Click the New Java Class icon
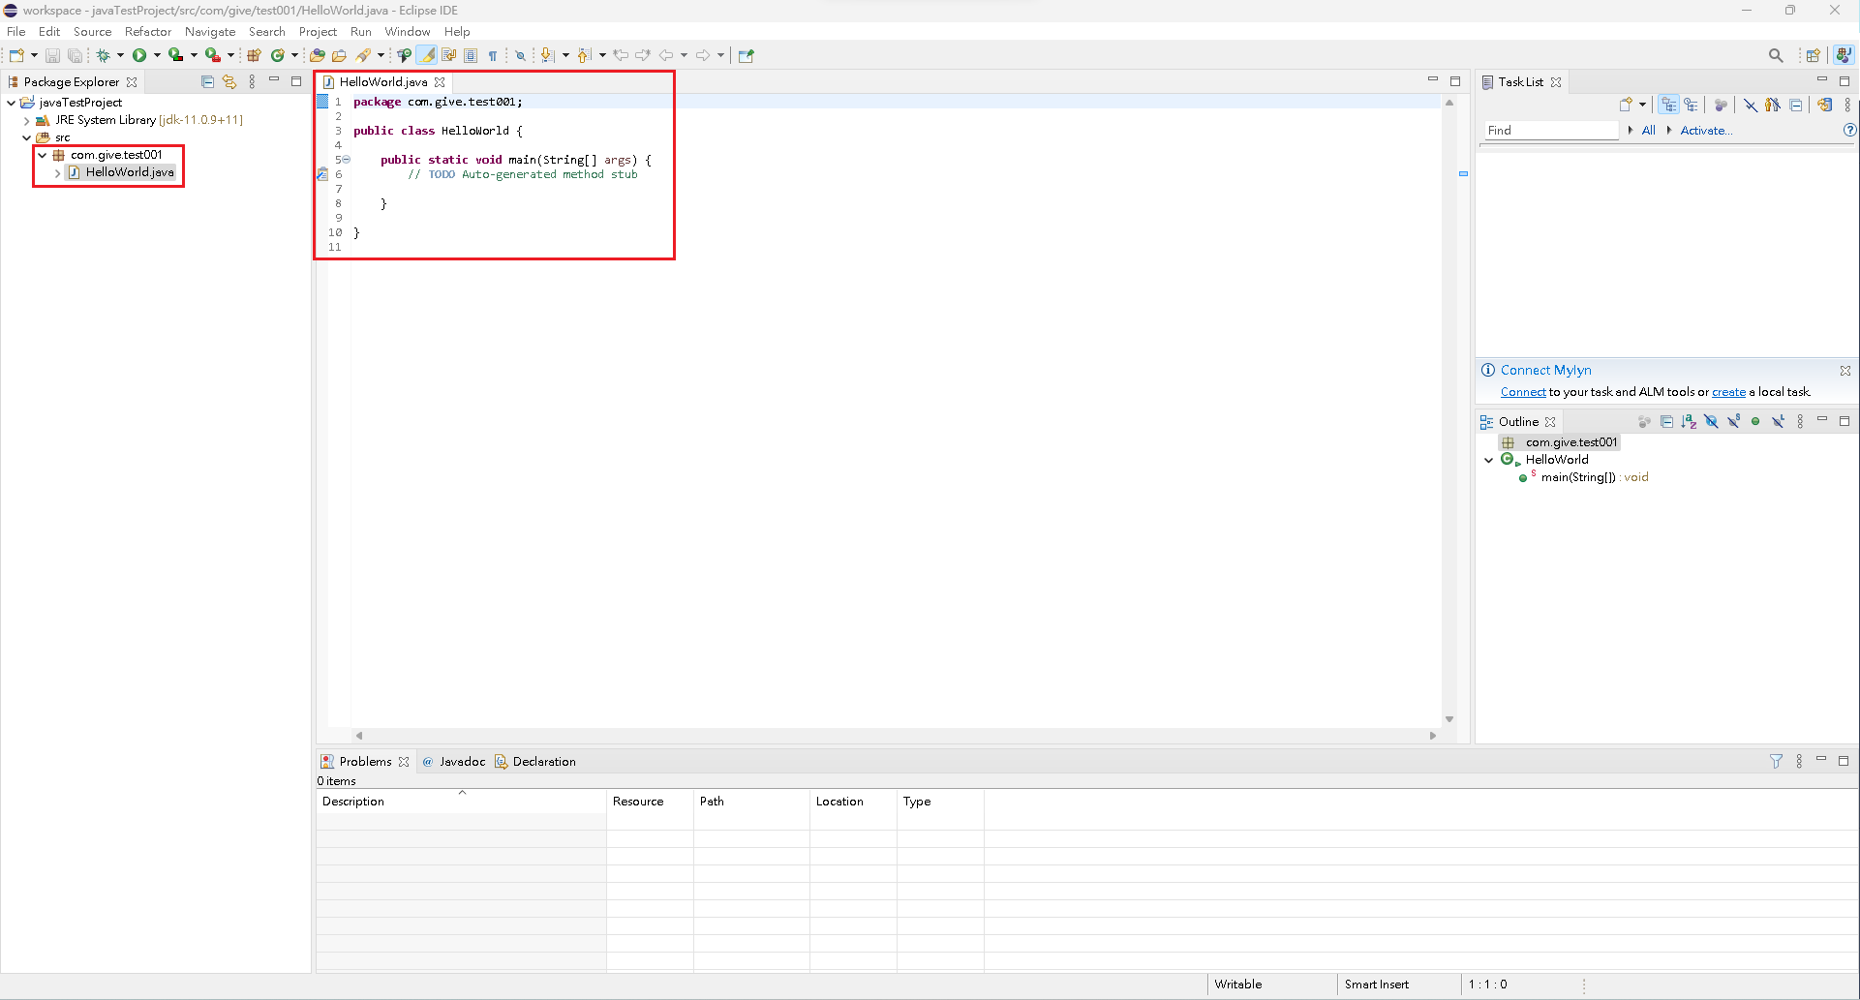This screenshot has height=1000, width=1860. 278,55
